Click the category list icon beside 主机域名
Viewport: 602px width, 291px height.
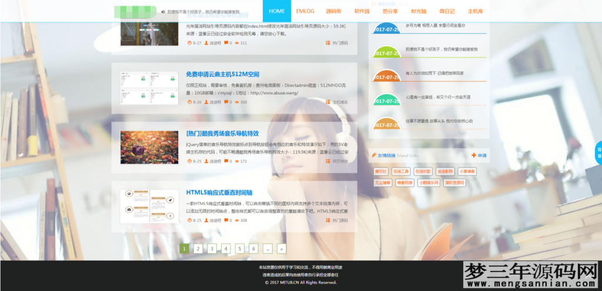click(328, 102)
